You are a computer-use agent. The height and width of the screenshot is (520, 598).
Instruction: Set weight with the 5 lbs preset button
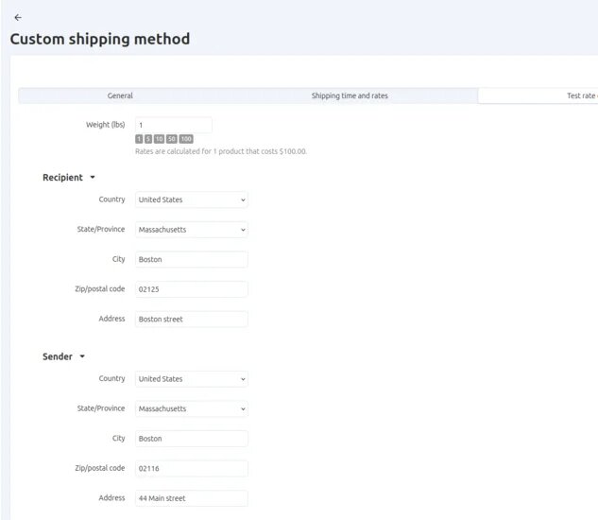coord(148,139)
